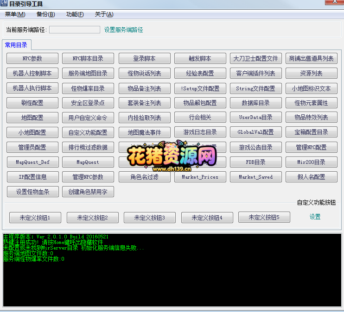This screenshot has height=312, width=344.
Task: Open 游戏公告目录
Action: coord(256,147)
